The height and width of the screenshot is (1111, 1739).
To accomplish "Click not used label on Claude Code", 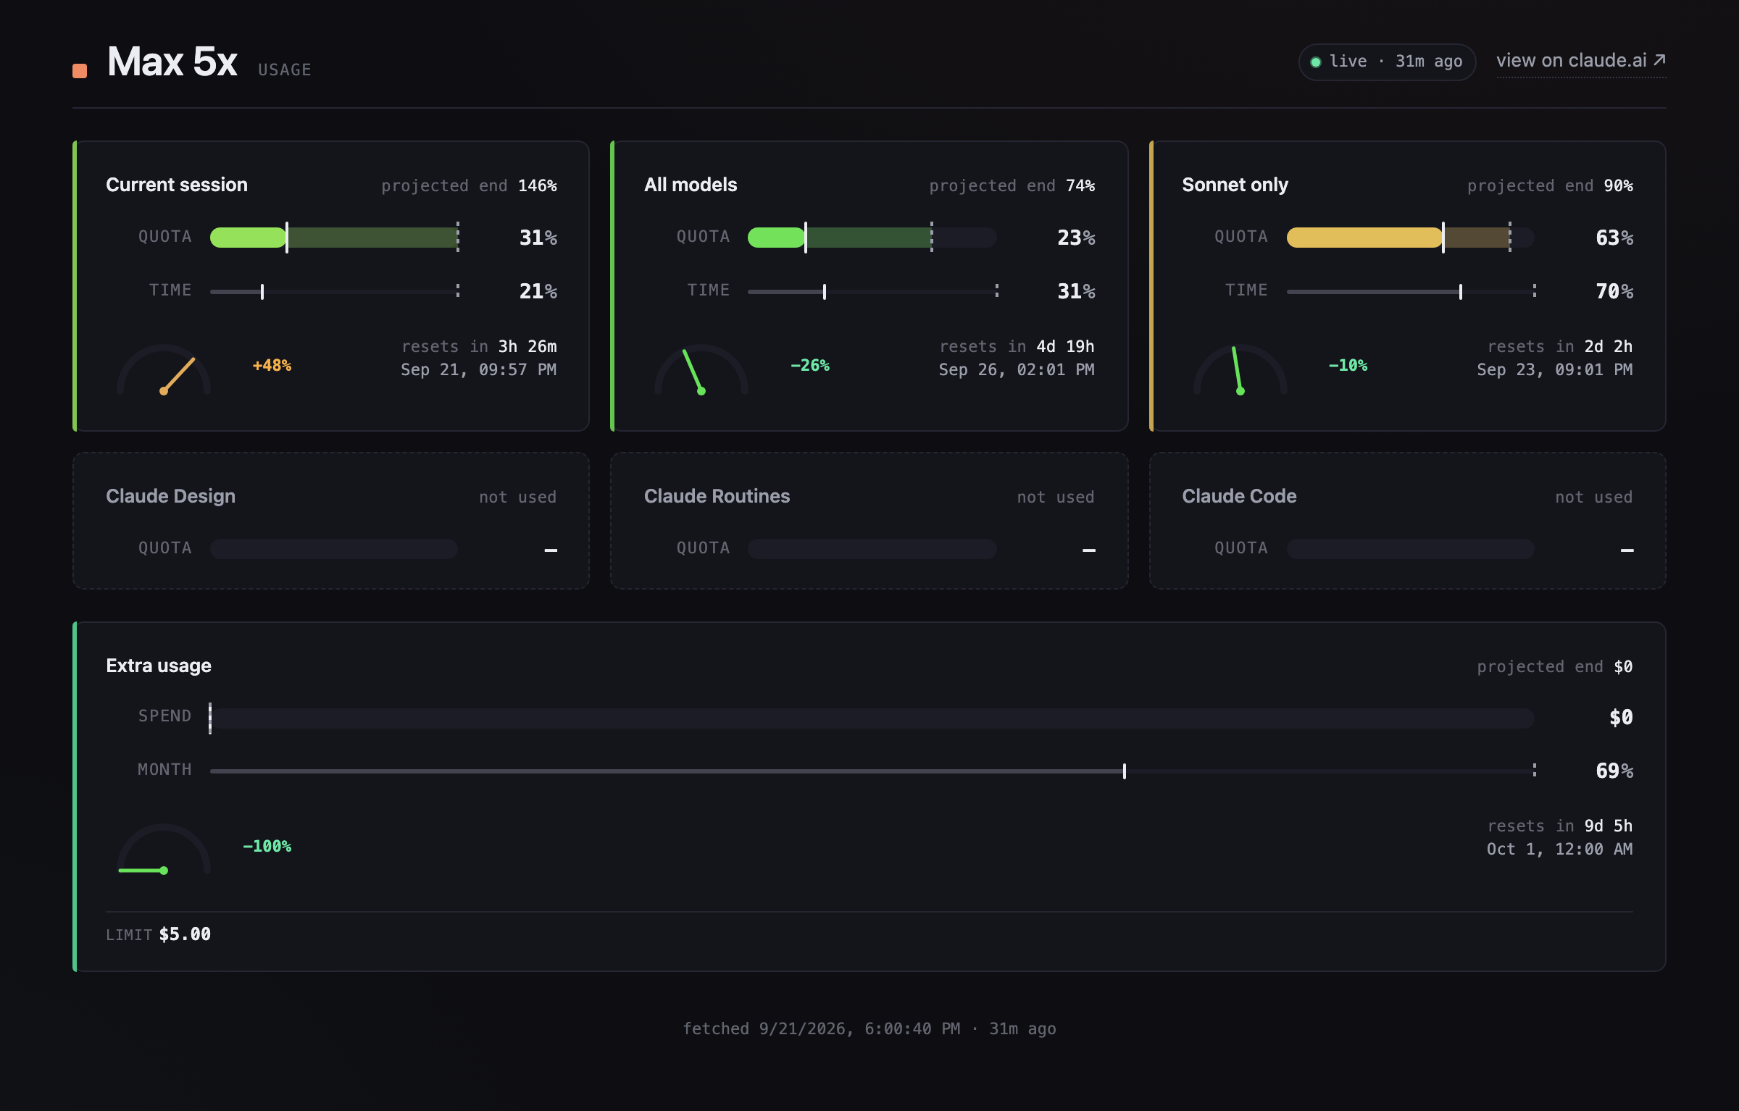I will (x=1594, y=498).
